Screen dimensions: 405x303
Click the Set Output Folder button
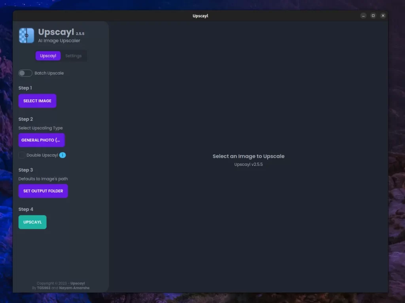[x=43, y=191]
